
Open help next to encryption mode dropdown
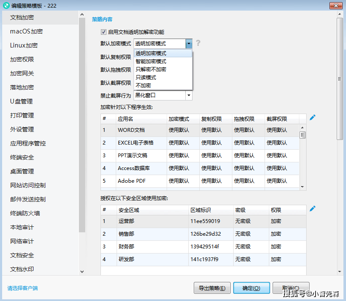coord(198,43)
